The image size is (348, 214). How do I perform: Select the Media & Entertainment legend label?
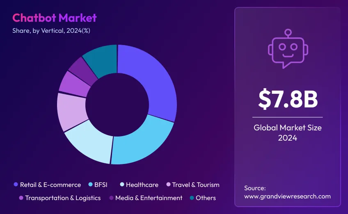coord(149,198)
